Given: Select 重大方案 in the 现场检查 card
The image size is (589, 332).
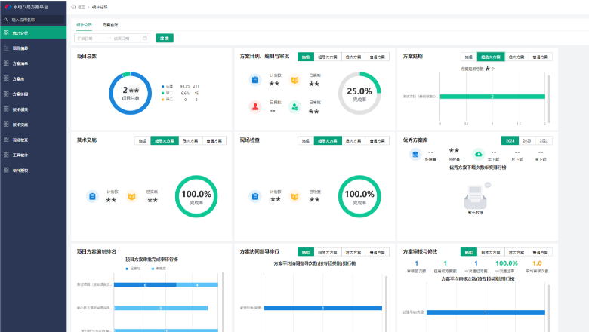Looking at the screenshot, I should click(x=353, y=140).
